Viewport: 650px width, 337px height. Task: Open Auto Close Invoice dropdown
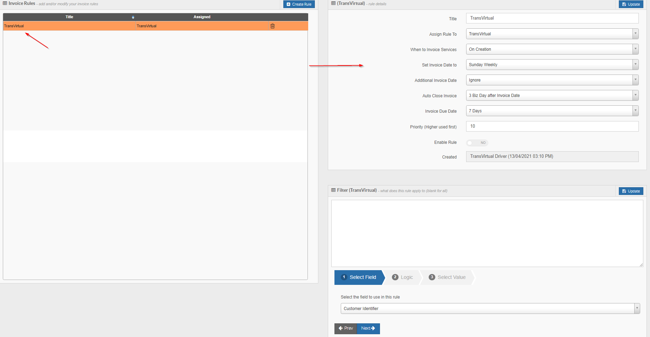pos(552,96)
